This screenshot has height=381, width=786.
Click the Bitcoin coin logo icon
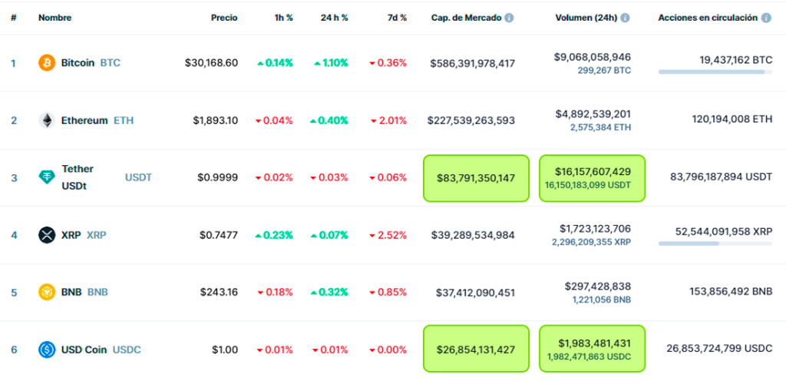tap(47, 63)
